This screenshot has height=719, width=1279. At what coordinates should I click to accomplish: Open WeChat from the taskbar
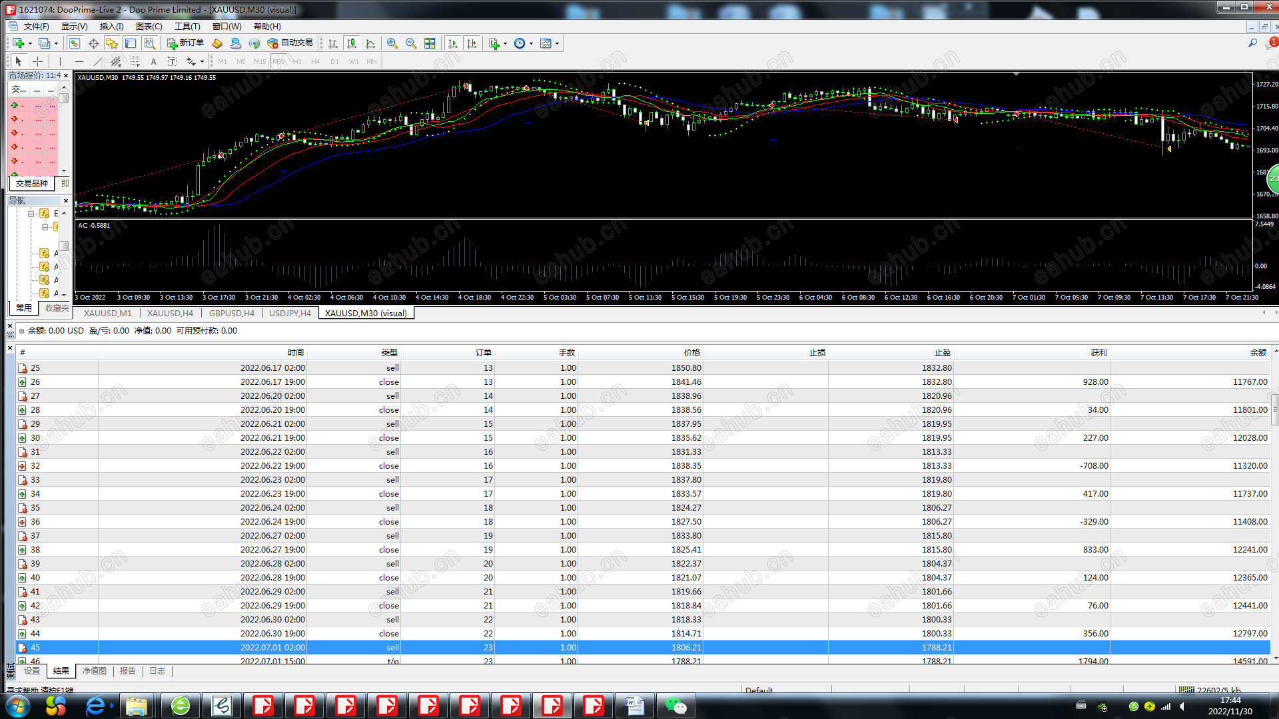(x=675, y=706)
